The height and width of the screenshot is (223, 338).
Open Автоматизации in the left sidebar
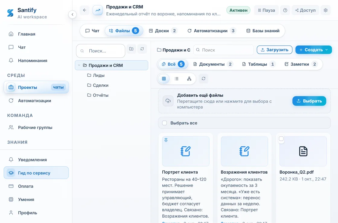(x=36, y=101)
